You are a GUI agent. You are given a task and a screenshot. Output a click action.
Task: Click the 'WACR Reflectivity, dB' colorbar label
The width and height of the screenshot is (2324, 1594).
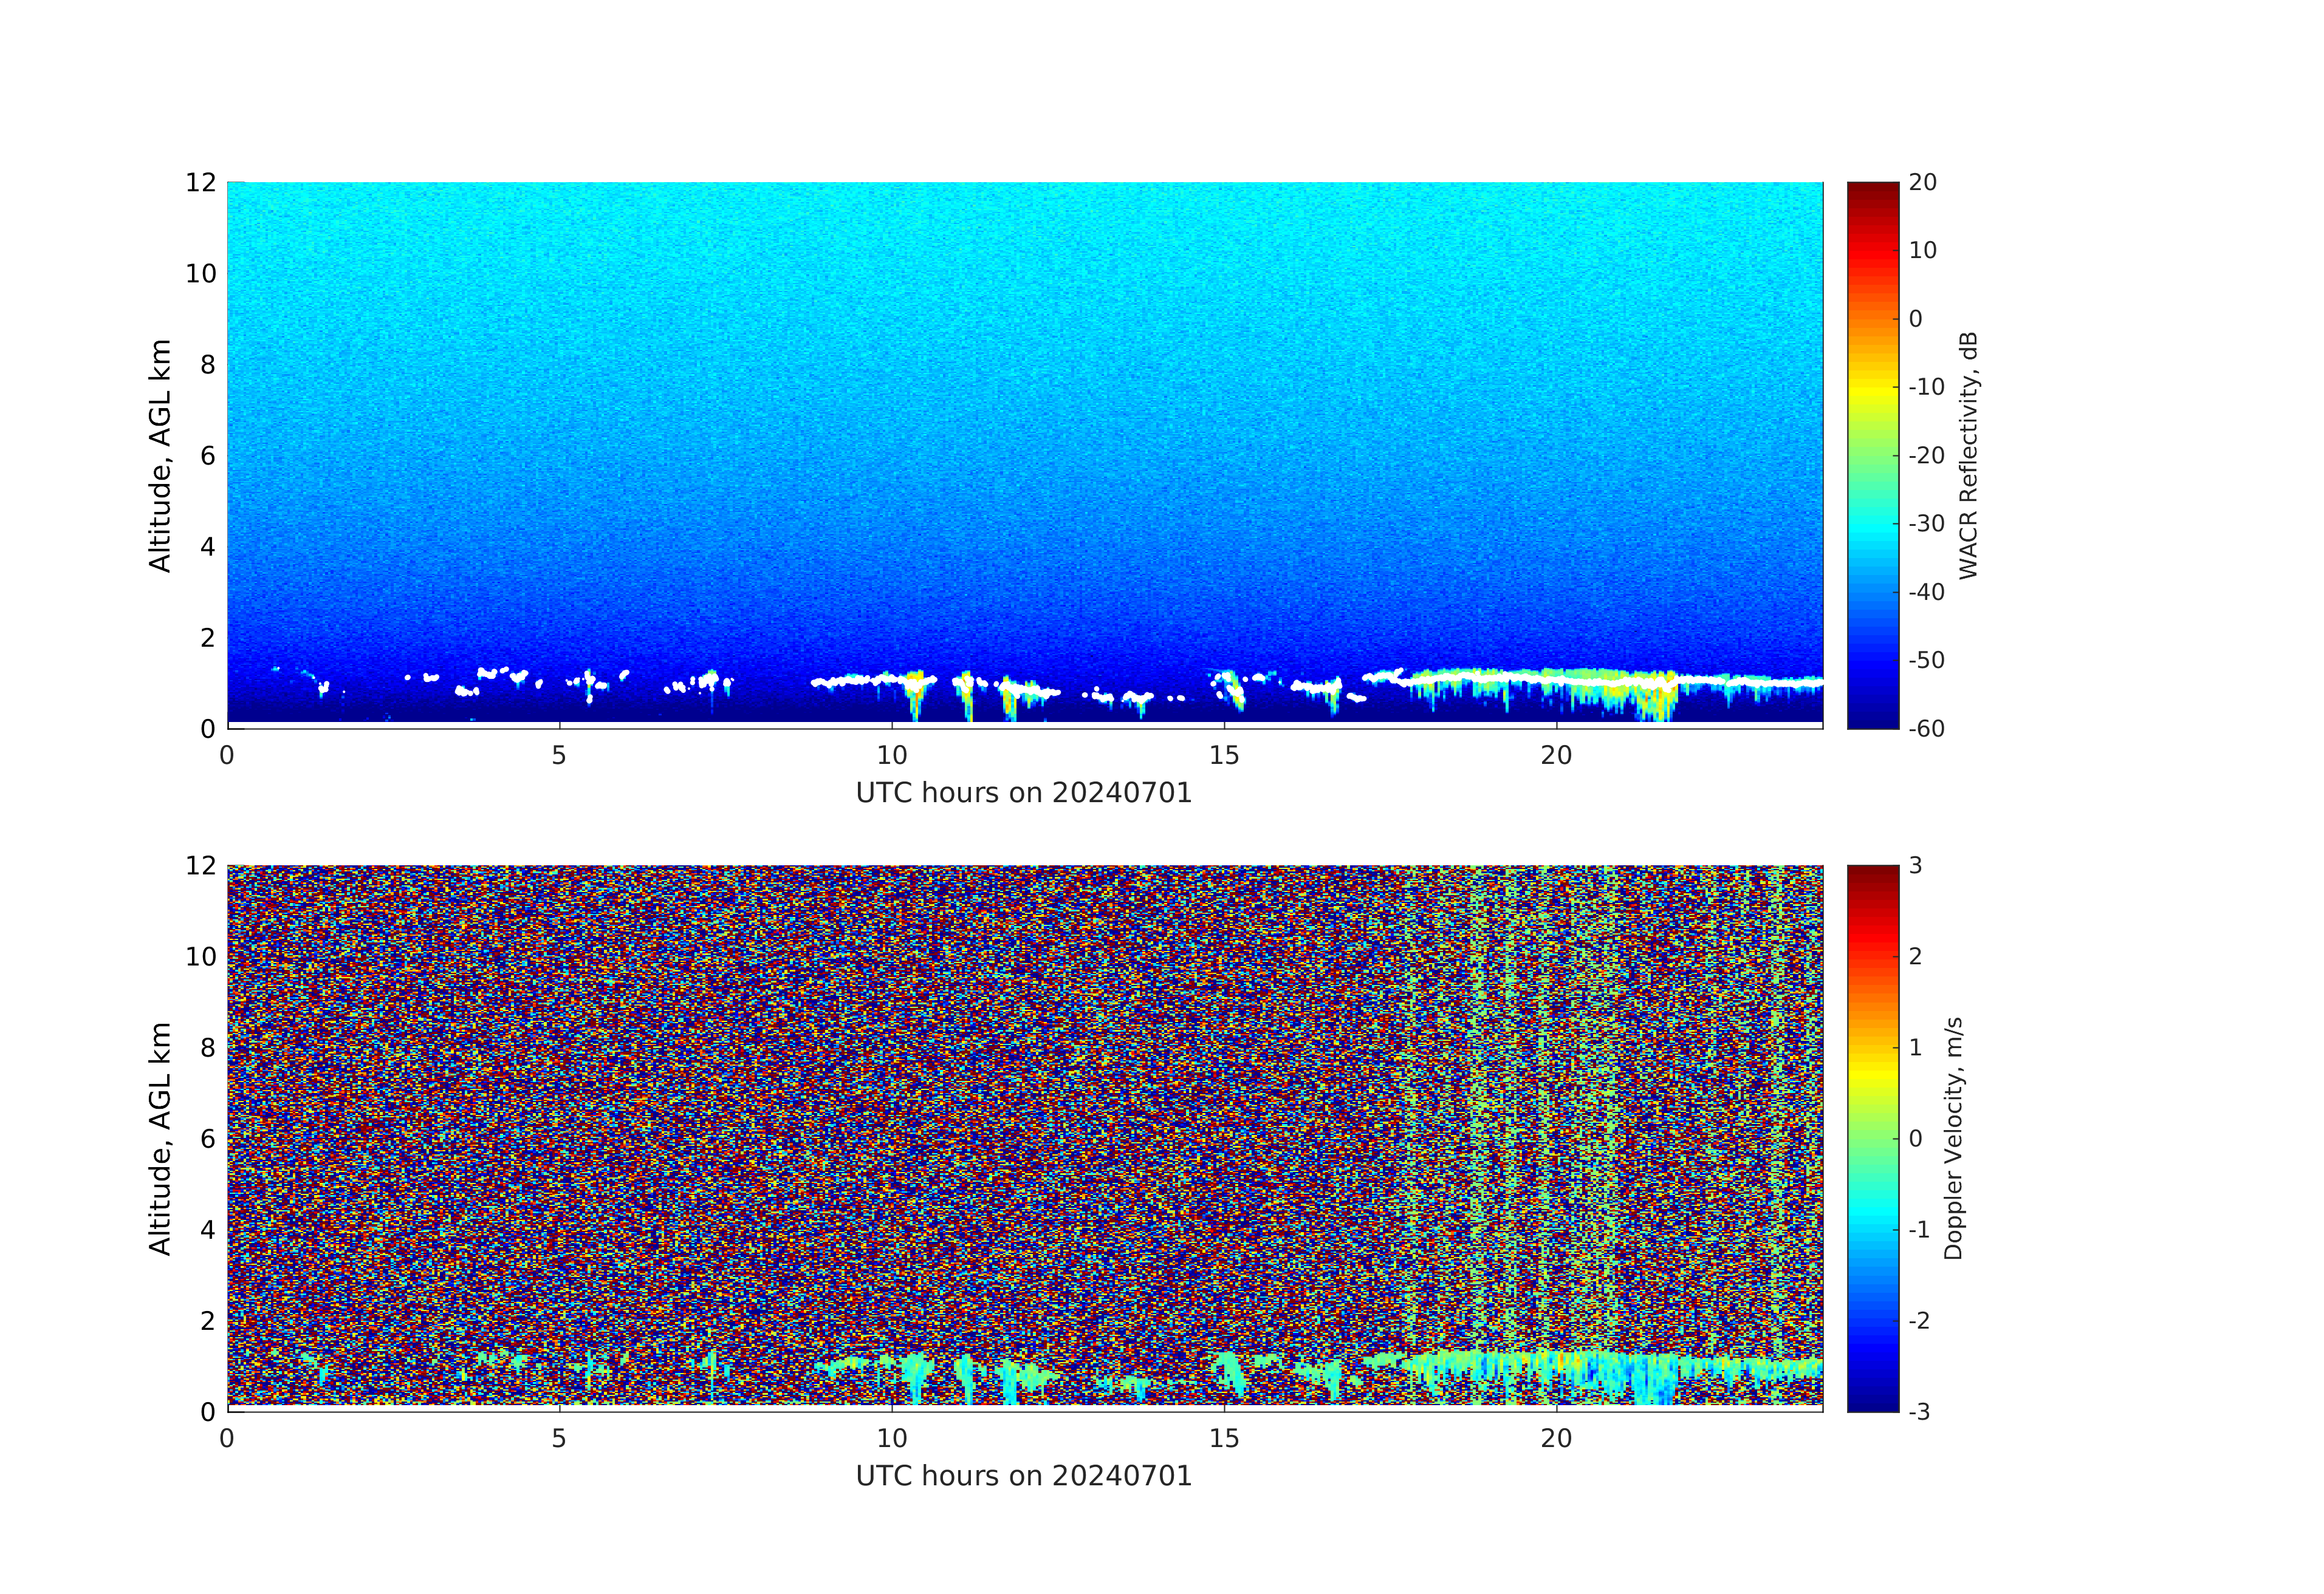pos(1968,455)
